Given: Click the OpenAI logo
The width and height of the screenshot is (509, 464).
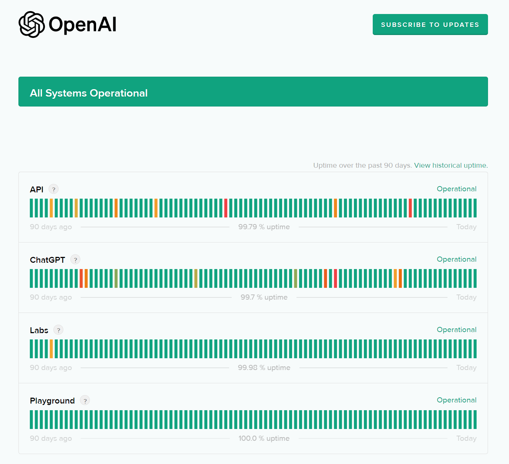Looking at the screenshot, I should pos(67,25).
